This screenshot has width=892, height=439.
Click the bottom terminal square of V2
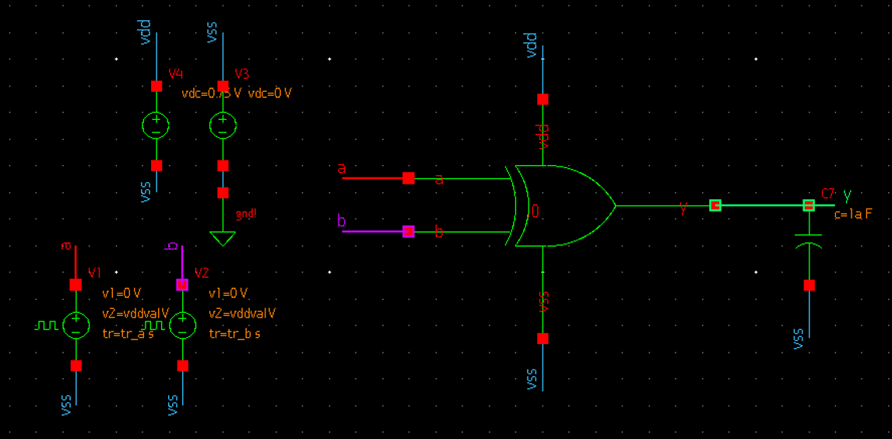click(182, 366)
